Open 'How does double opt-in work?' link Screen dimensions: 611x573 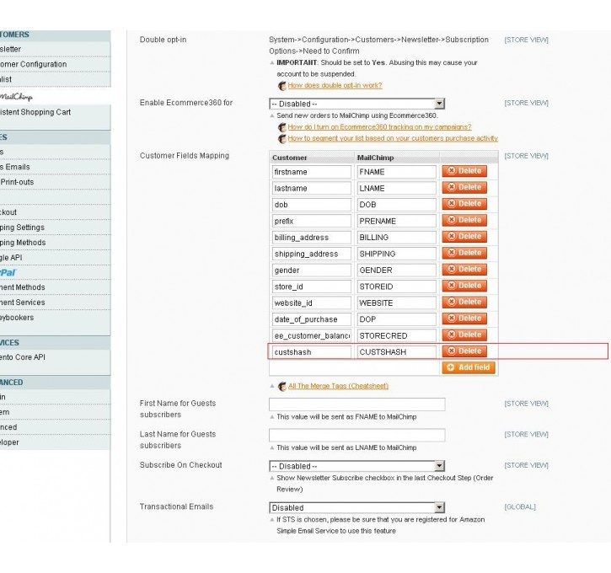335,85
